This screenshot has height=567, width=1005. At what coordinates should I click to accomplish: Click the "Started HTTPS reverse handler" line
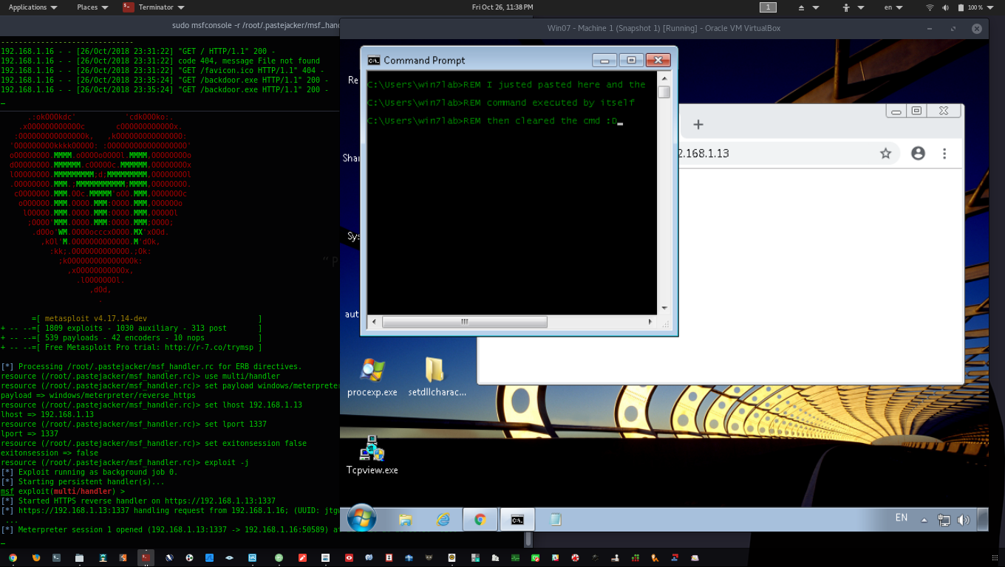[x=138, y=501]
